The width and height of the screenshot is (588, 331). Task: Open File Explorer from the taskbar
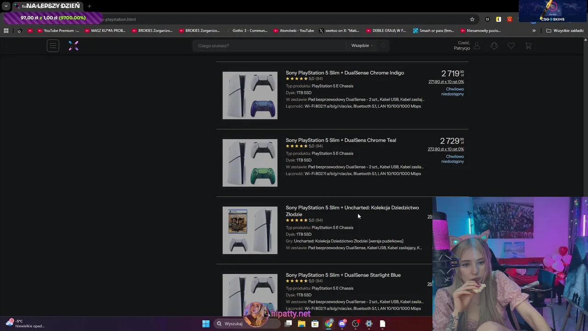click(302, 324)
